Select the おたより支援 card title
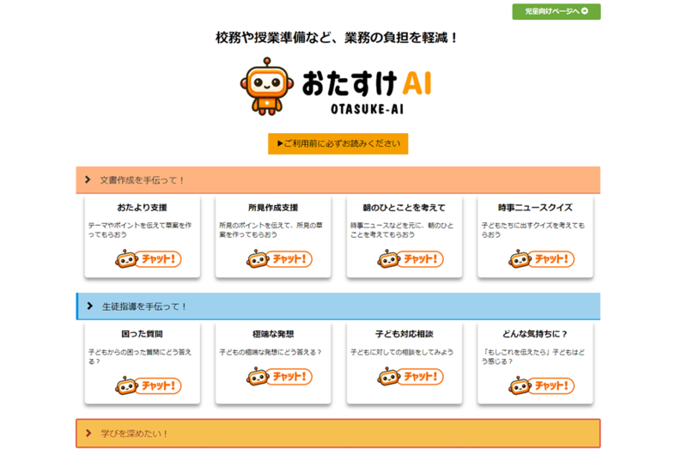 click(143, 208)
